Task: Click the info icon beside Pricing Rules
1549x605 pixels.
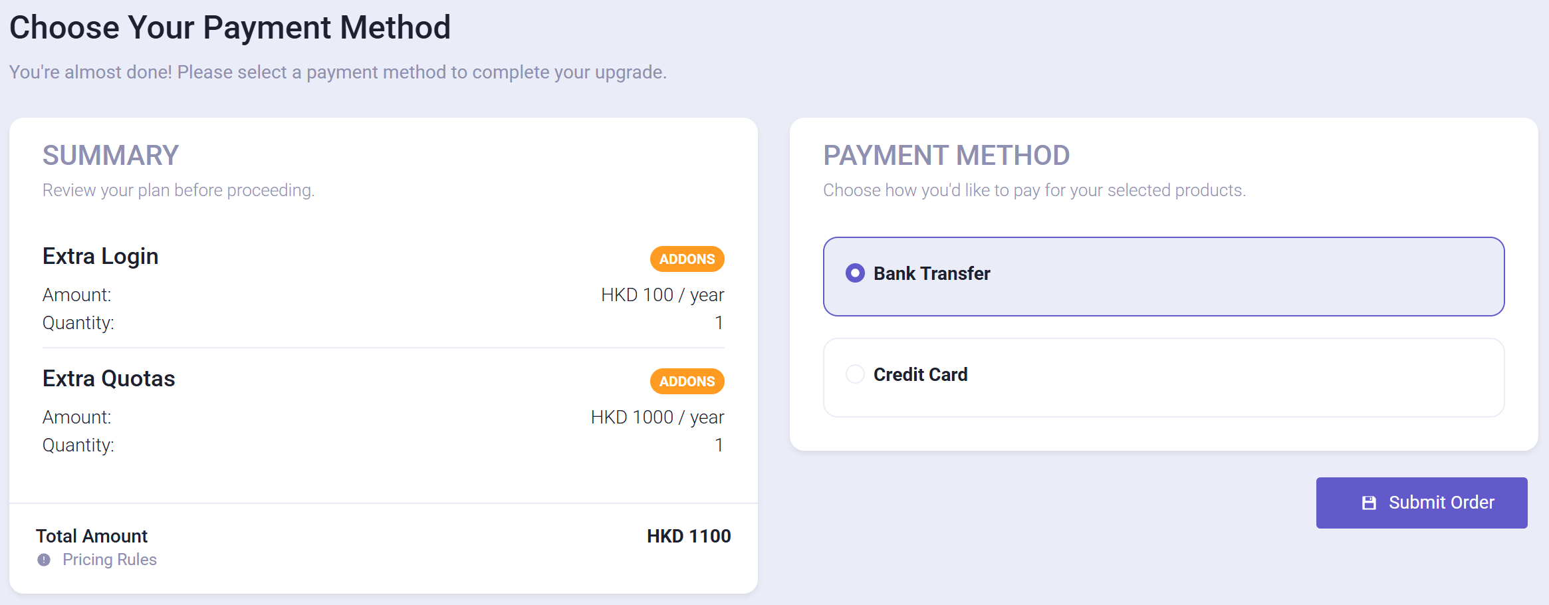Action: click(44, 560)
